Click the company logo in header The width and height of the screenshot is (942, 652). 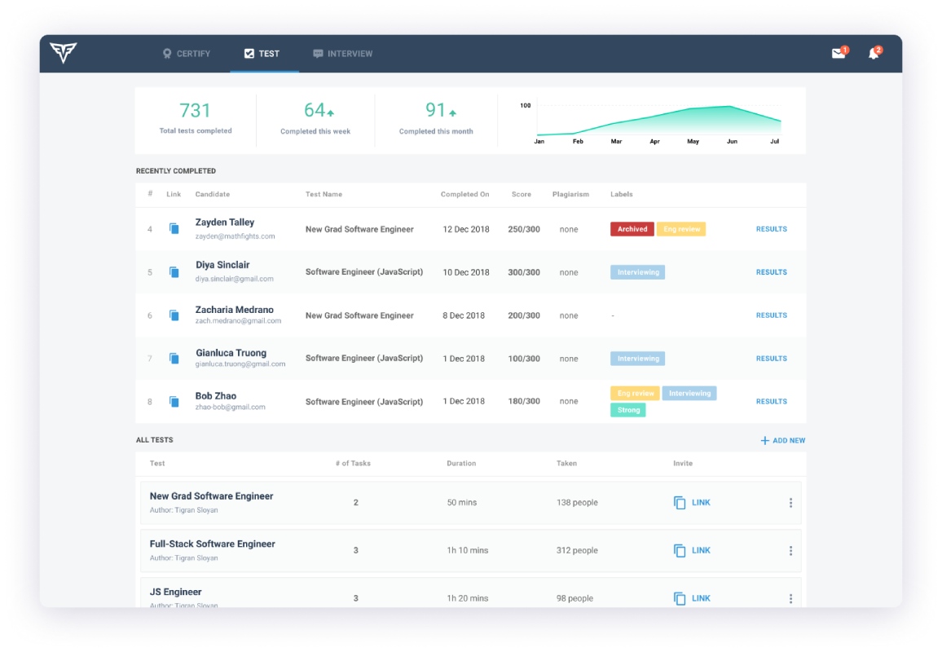[x=63, y=53]
